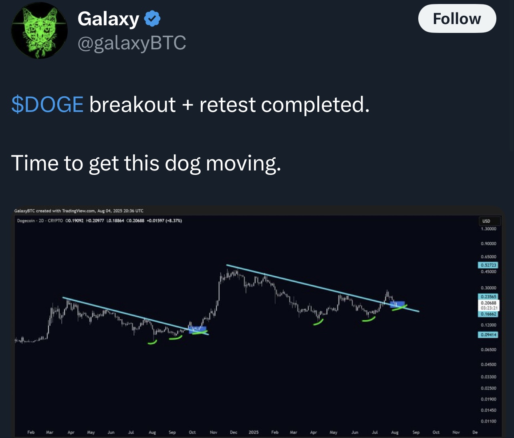The height and width of the screenshot is (438, 514).
Task: Click the 2025 marker on time axis
Action: click(x=254, y=432)
